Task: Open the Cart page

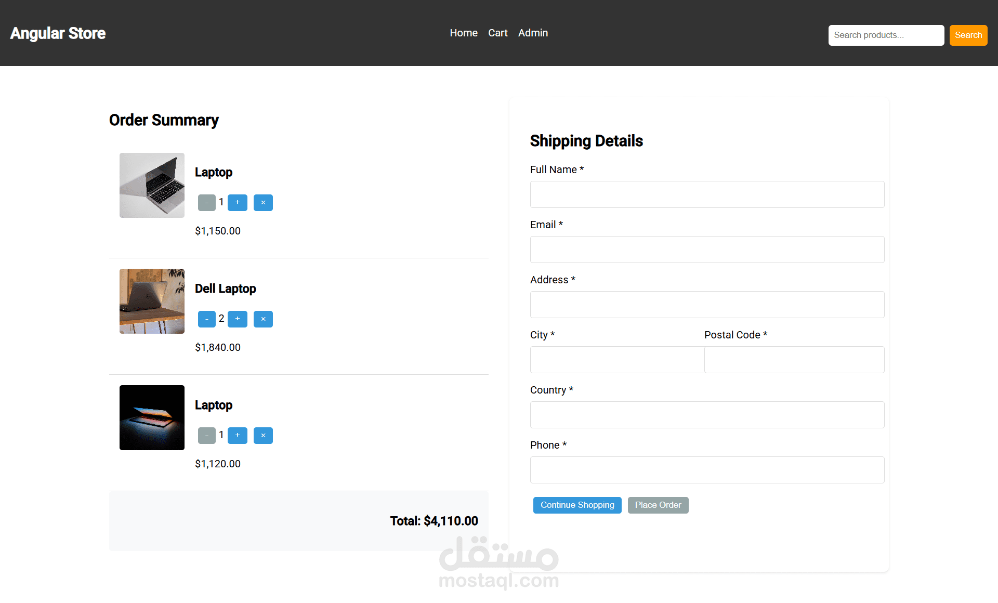Action: pyautogui.click(x=497, y=33)
